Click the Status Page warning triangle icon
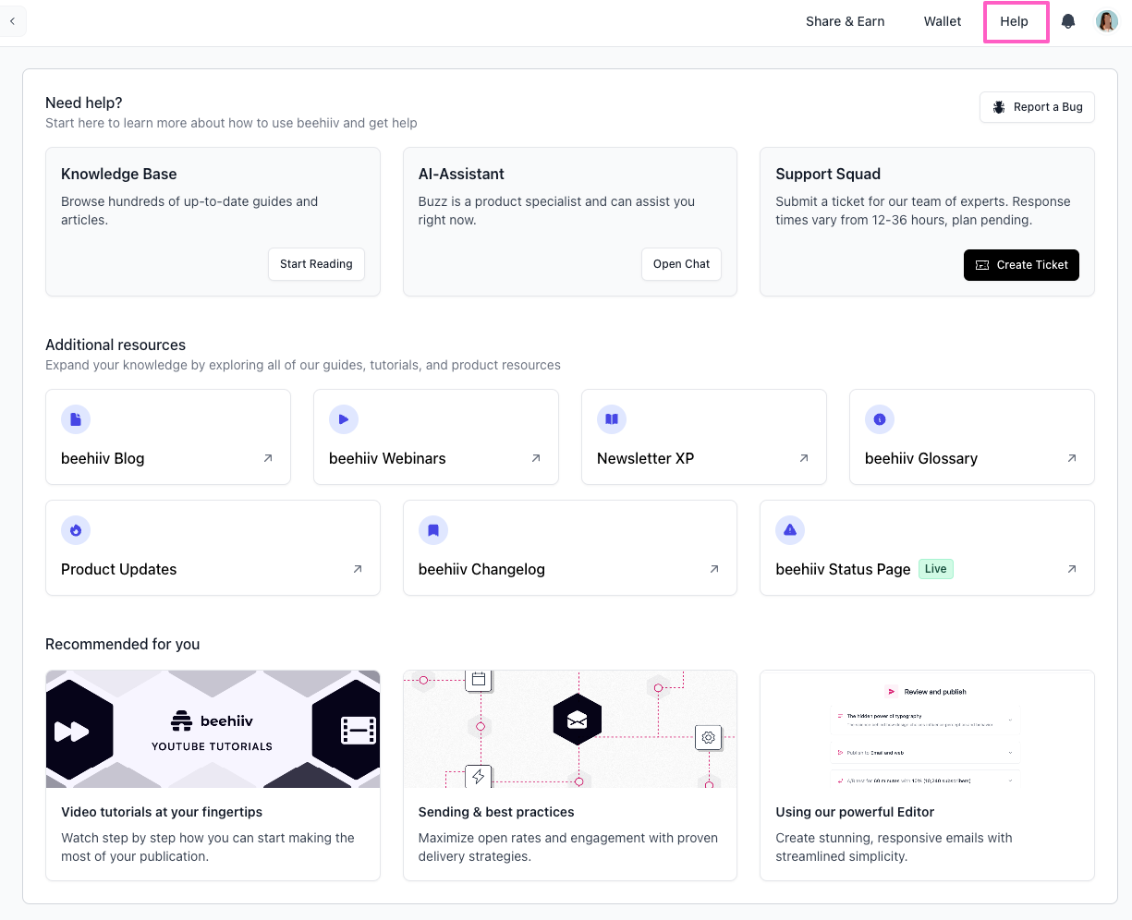The height and width of the screenshot is (920, 1132). tap(790, 530)
